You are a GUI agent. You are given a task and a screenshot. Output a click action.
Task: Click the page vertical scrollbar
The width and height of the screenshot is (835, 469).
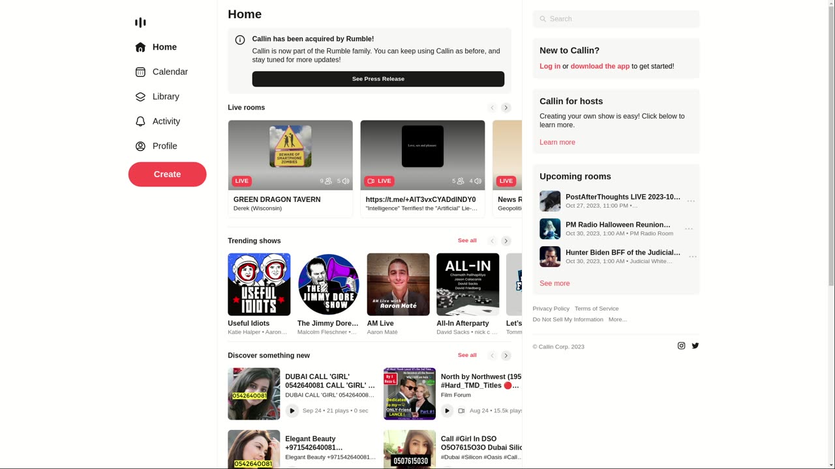point(831,234)
